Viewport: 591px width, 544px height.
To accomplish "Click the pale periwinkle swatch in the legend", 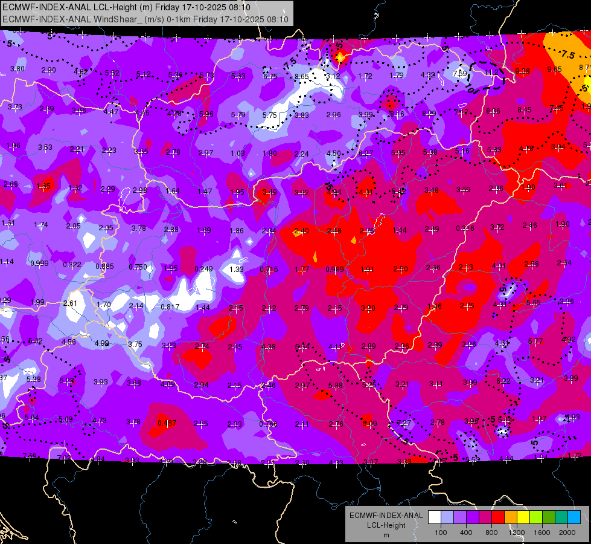I will [447, 517].
